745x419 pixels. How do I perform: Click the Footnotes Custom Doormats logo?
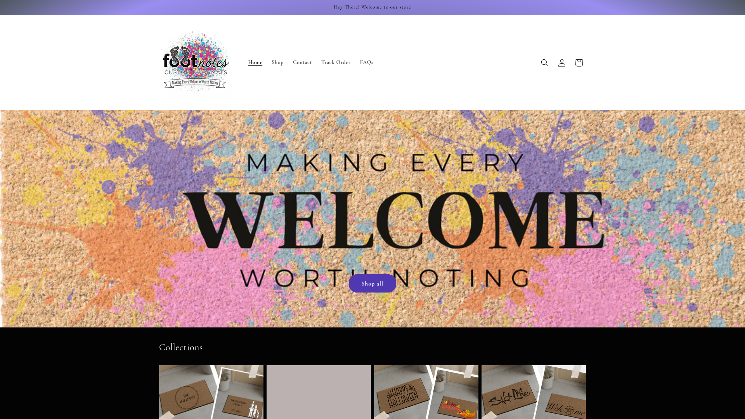click(x=196, y=62)
